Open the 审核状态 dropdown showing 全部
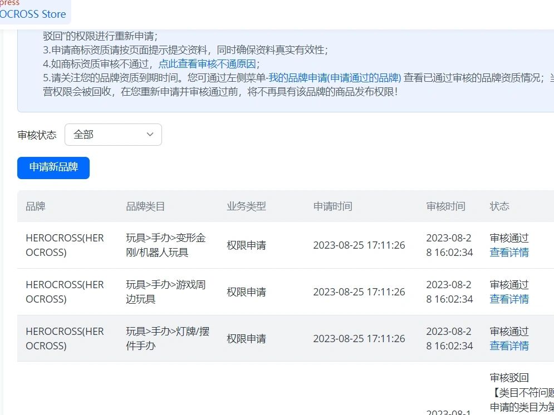 pyautogui.click(x=113, y=135)
